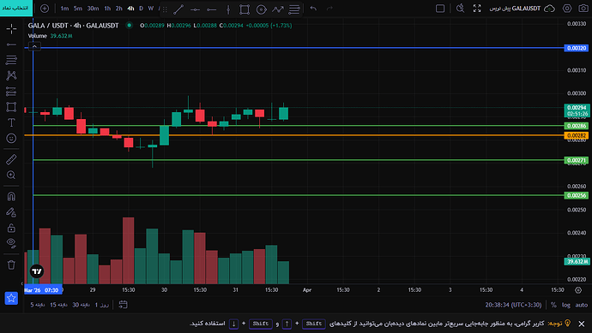592x333 pixels.
Task: Enter fullscreen mode
Action: coord(477,9)
